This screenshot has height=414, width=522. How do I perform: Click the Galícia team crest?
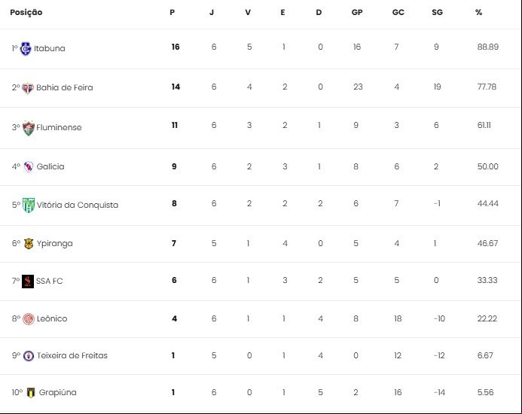pos(29,166)
